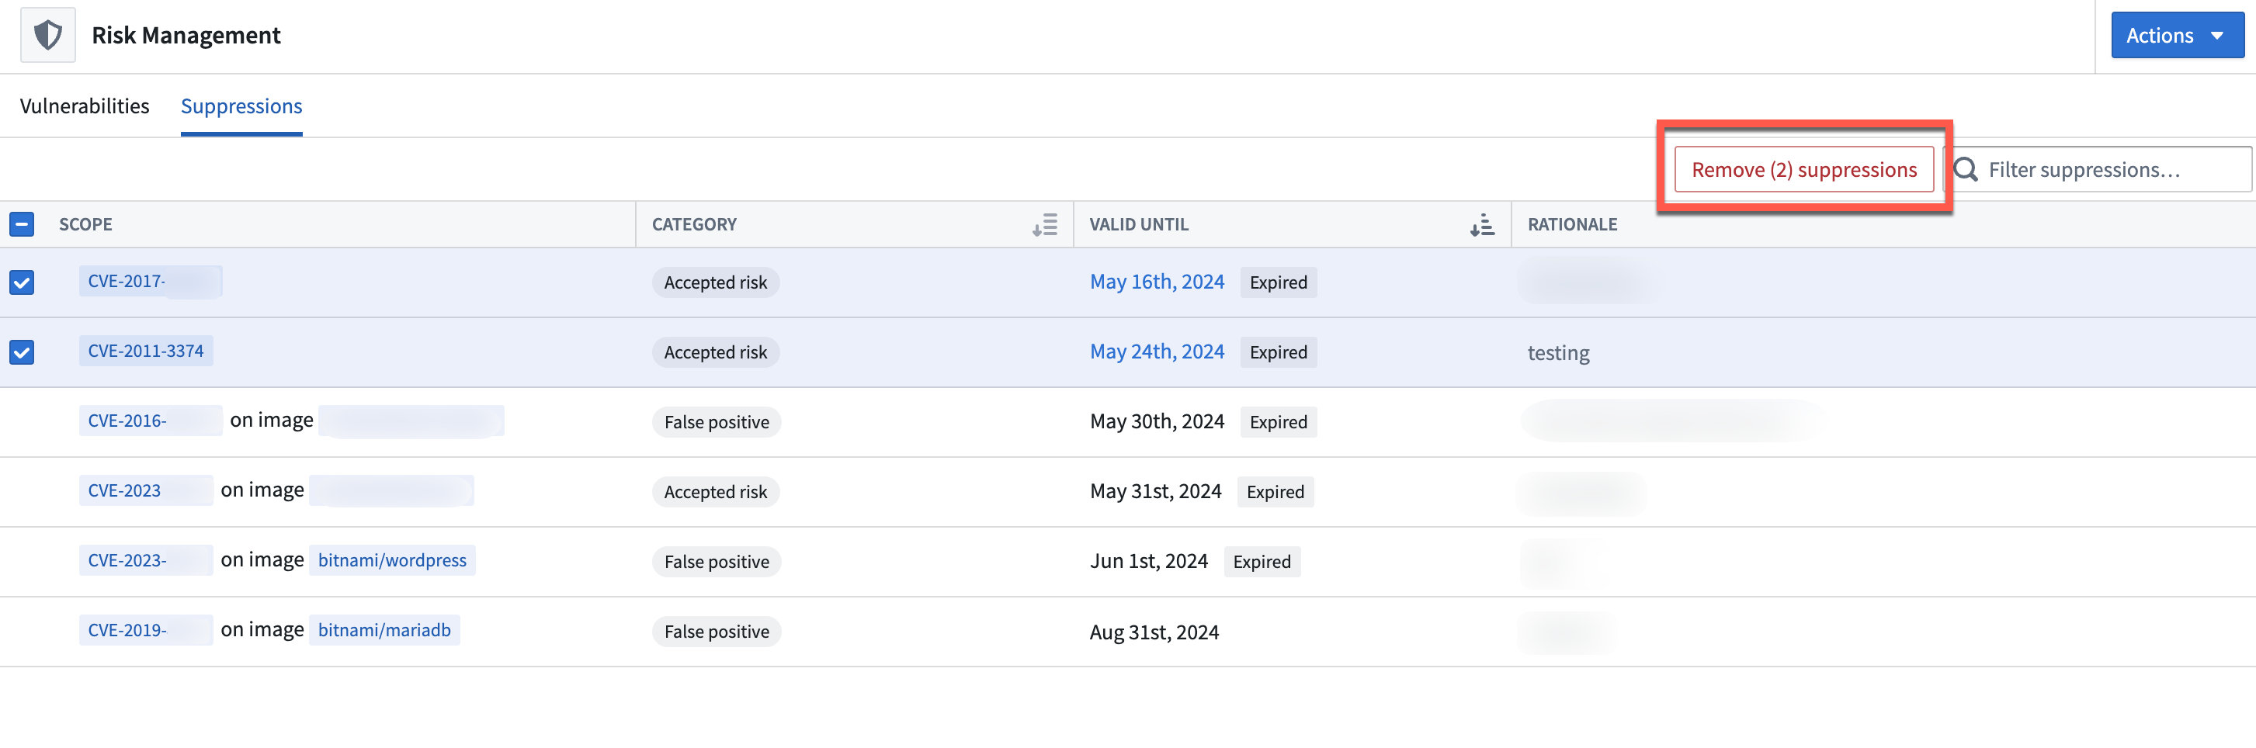2256x748 pixels.
Task: Open the bitnami/mariadb image link
Action: 384,630
